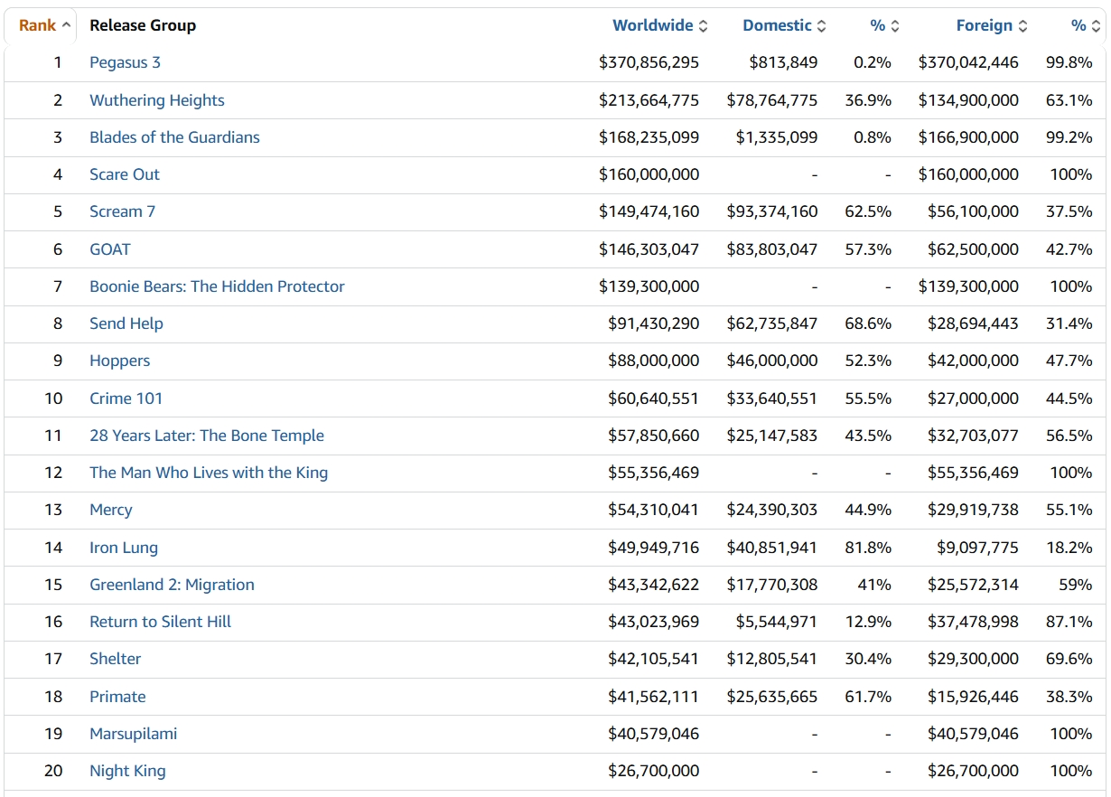Click the domestic percent sort arrows
This screenshot has height=797, width=1111.
(x=895, y=26)
